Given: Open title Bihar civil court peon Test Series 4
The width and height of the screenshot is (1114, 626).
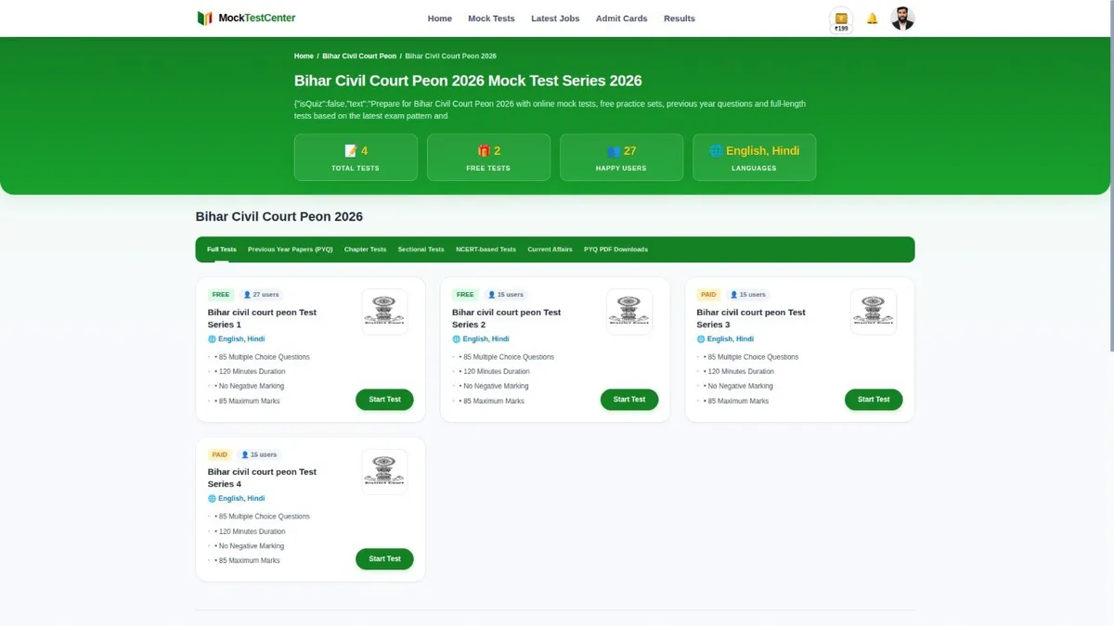Looking at the screenshot, I should tap(262, 478).
